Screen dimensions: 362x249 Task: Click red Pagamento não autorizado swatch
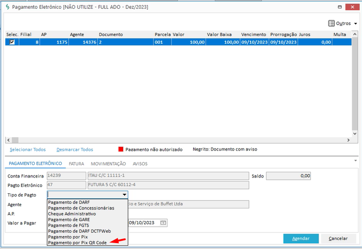(121, 149)
